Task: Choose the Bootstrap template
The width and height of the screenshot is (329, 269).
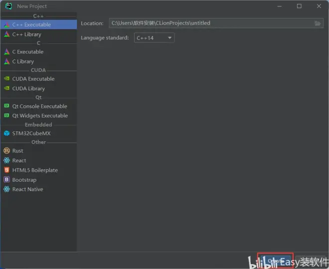Action: (x=38, y=180)
